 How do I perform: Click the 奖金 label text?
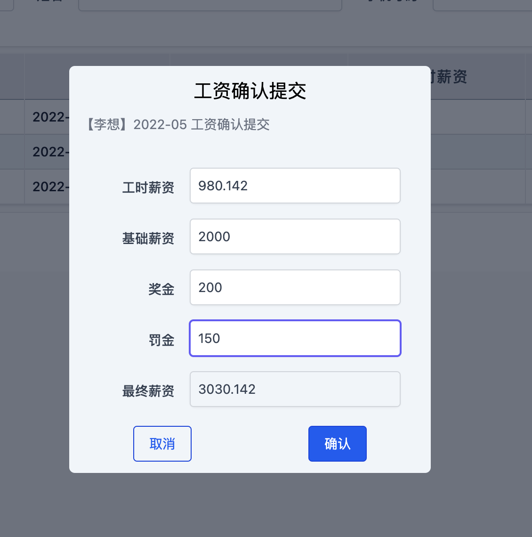coord(161,289)
